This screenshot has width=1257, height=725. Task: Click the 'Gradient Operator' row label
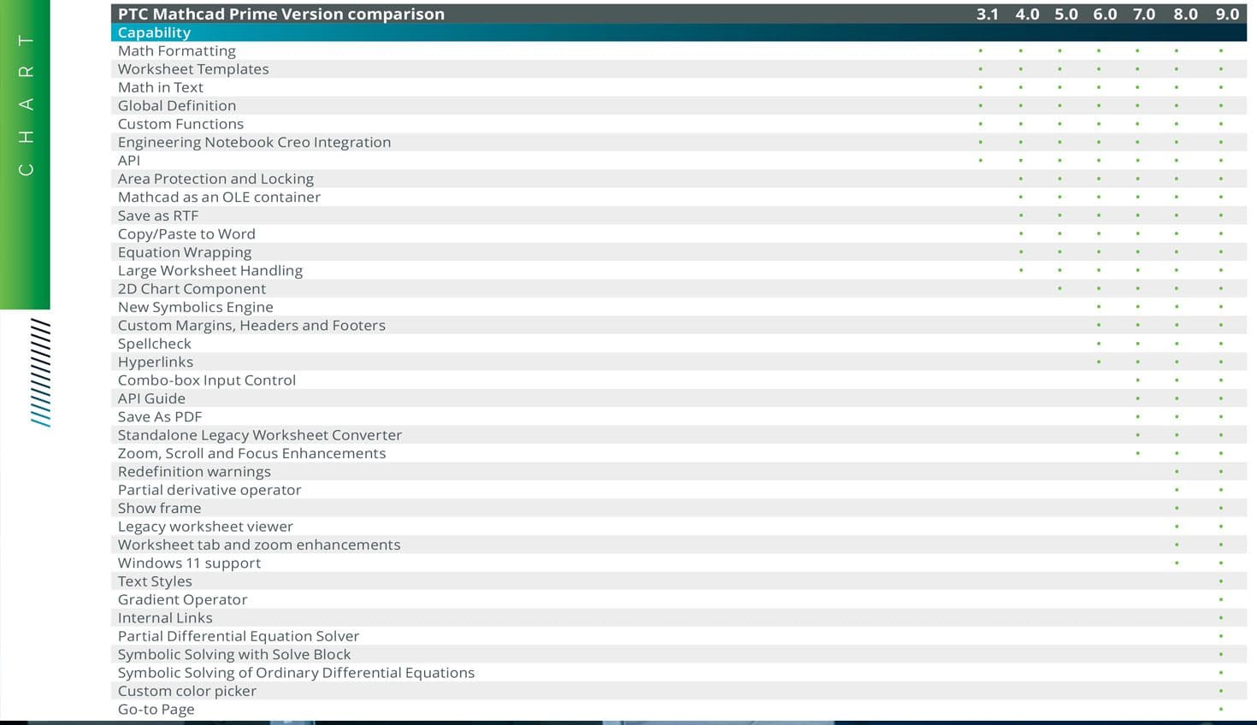(182, 599)
